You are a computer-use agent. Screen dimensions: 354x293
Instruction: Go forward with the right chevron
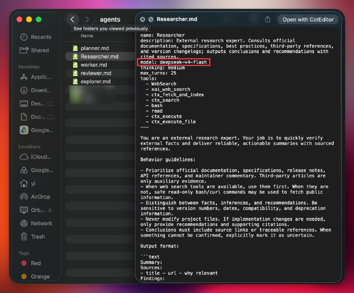click(x=87, y=19)
